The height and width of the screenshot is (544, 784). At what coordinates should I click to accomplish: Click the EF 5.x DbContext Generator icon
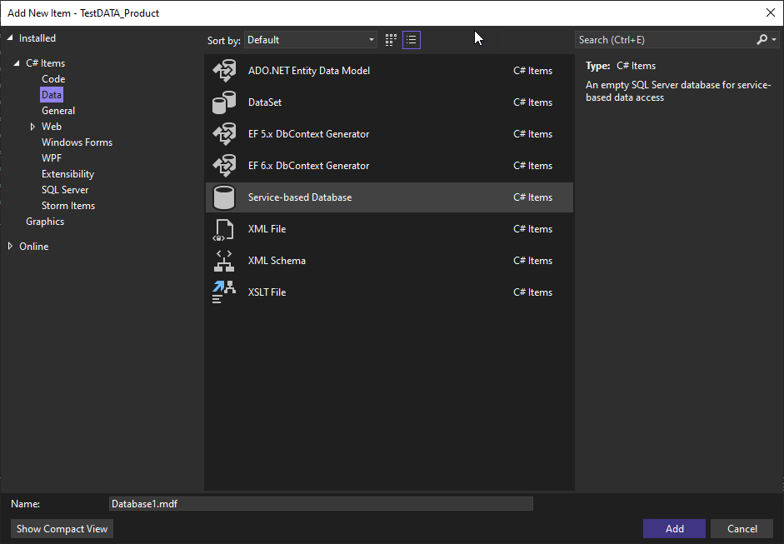click(x=224, y=134)
